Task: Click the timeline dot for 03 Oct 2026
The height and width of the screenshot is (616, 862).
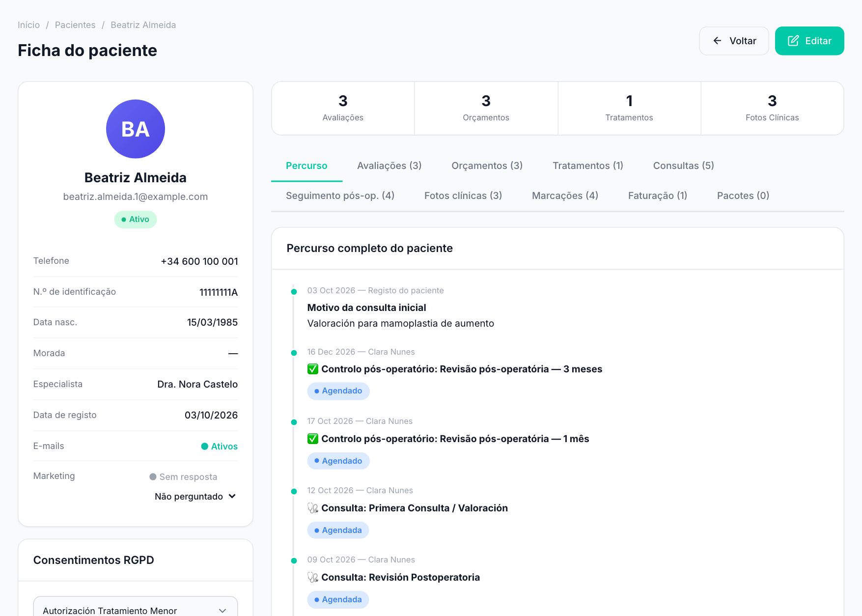Action: click(294, 292)
